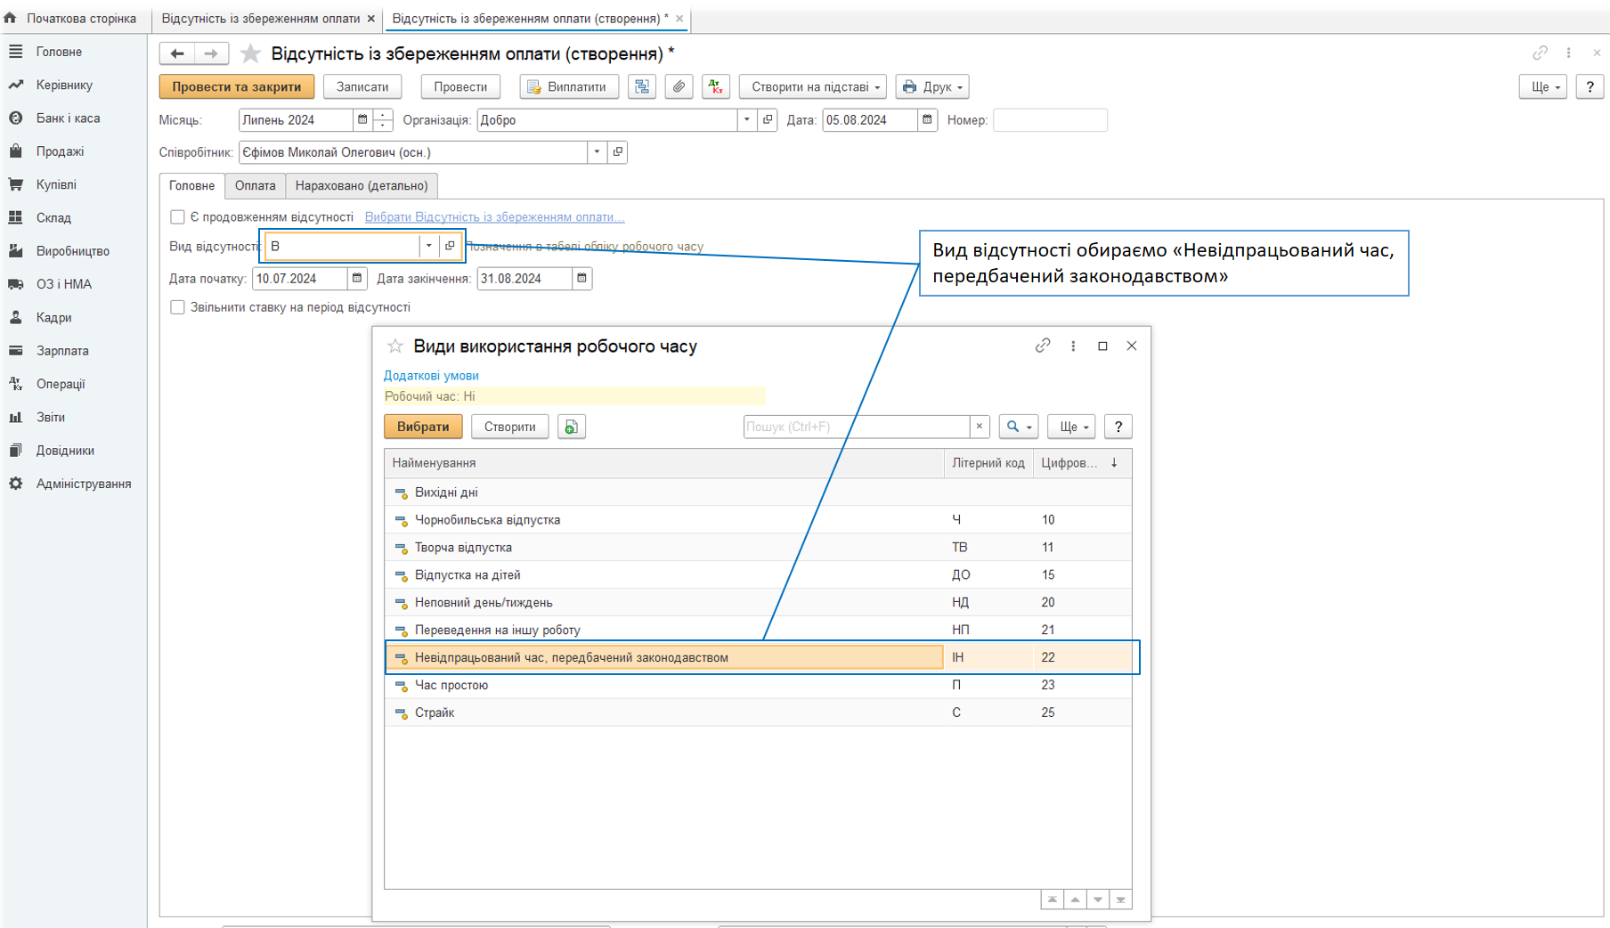
Task: Click Провести та закрити button
Action: click(x=237, y=86)
